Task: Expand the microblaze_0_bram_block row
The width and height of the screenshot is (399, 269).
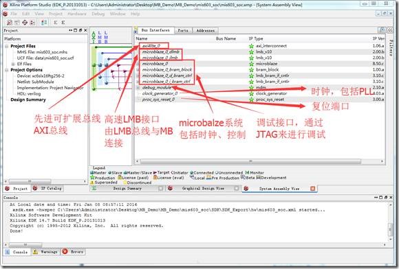Action: (x=138, y=70)
